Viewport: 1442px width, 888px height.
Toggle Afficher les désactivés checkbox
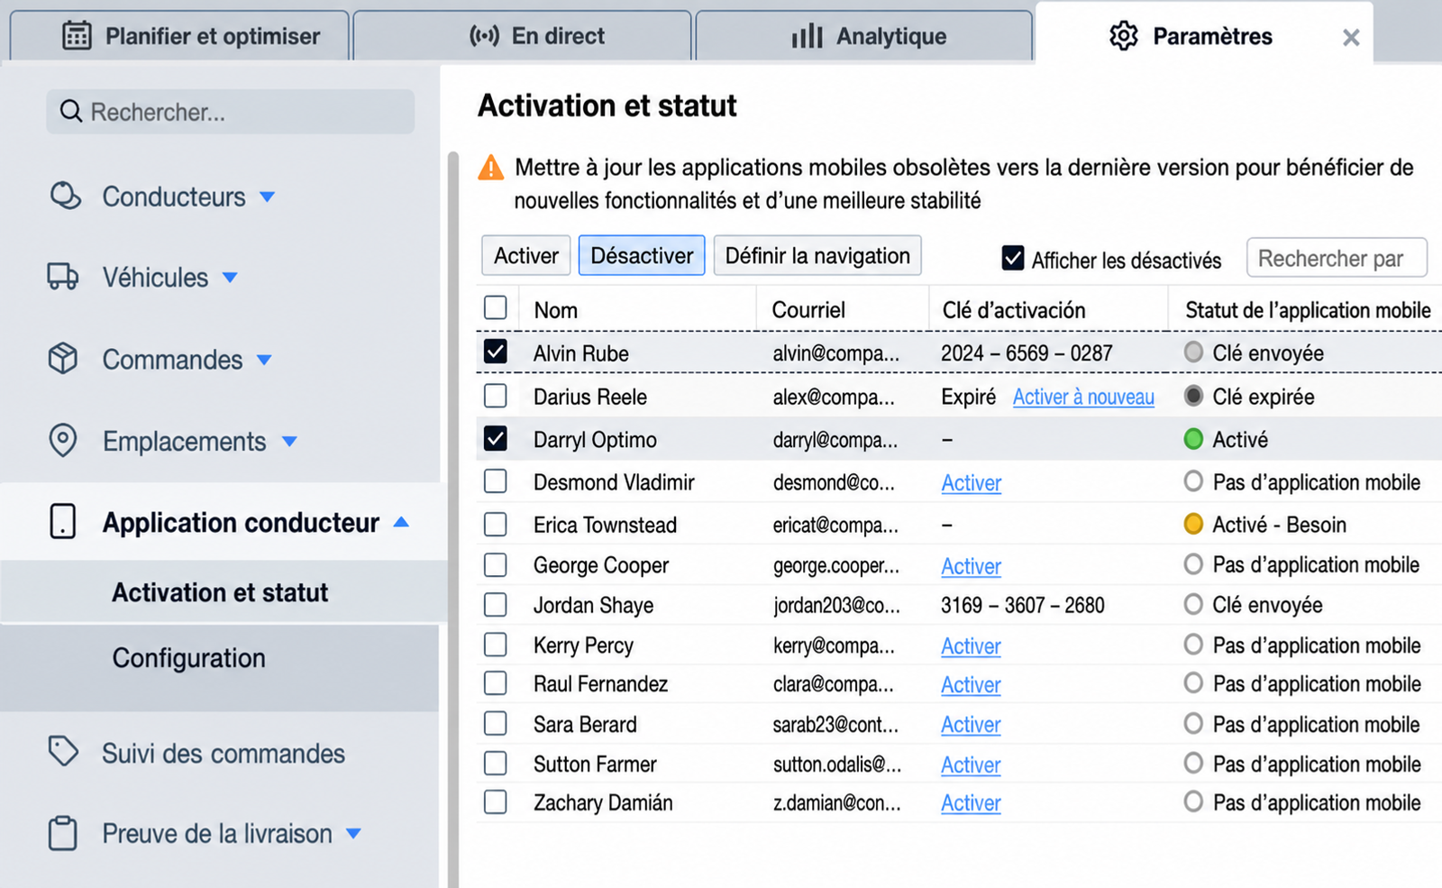tap(1013, 259)
